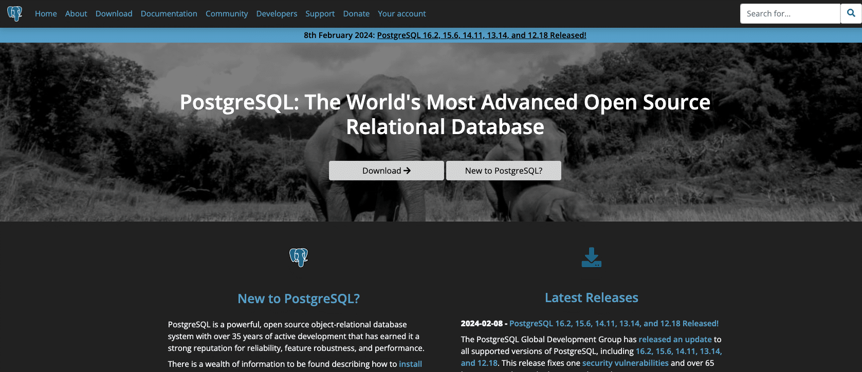Screen dimensions: 862x372
Task: Open the 16.2, 15.6, 14.11 versions link
Action: pos(679,351)
